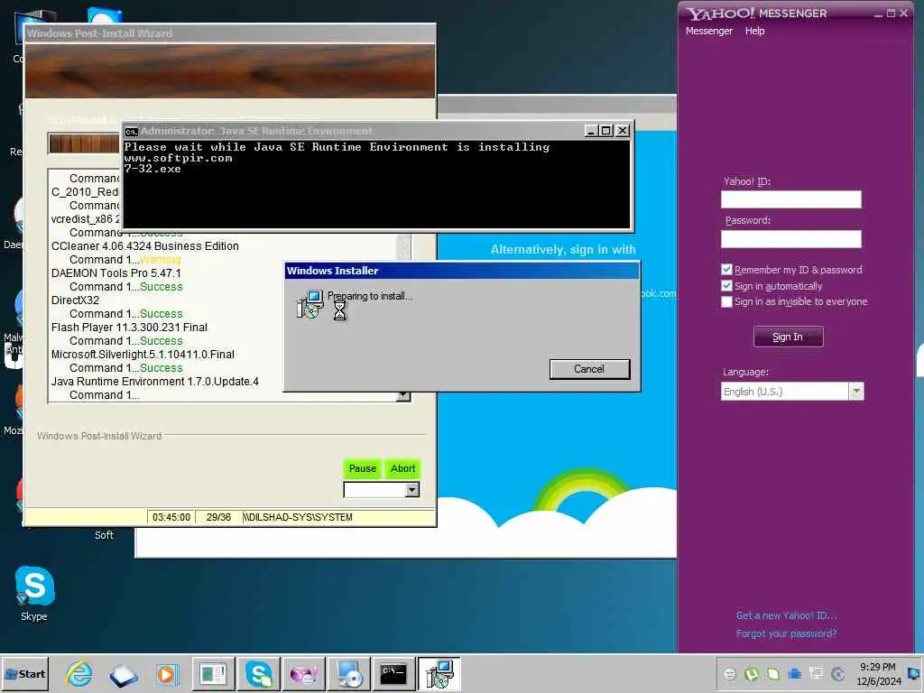
Task: Open the computer-with-CD setup taskbar button
Action: tap(349, 674)
